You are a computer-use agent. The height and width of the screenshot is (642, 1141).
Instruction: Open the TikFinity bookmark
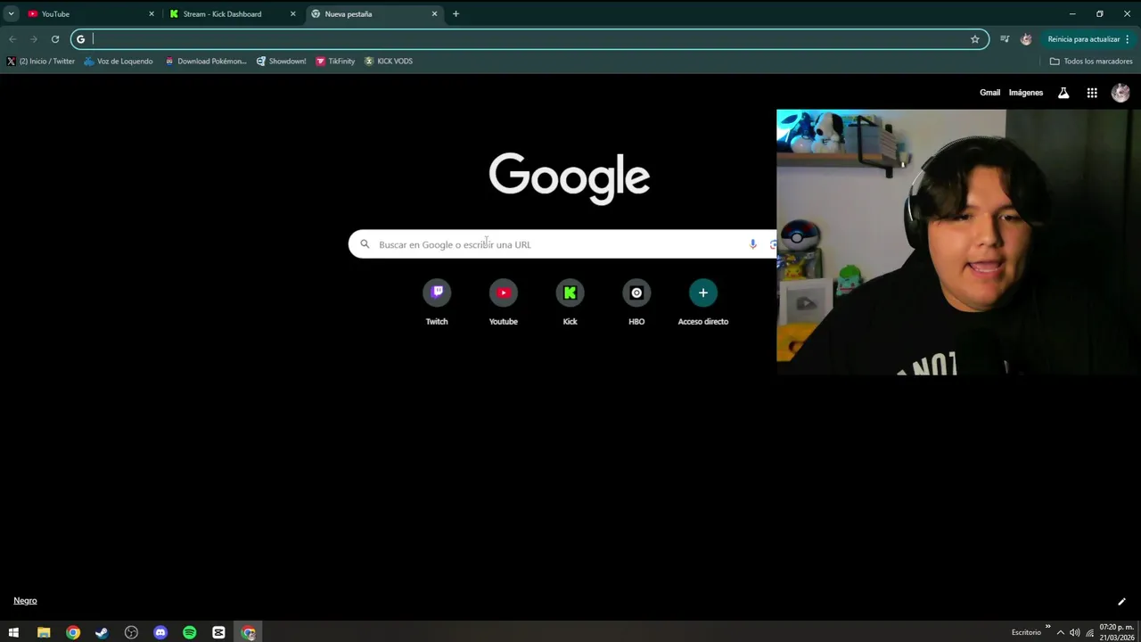335,62
